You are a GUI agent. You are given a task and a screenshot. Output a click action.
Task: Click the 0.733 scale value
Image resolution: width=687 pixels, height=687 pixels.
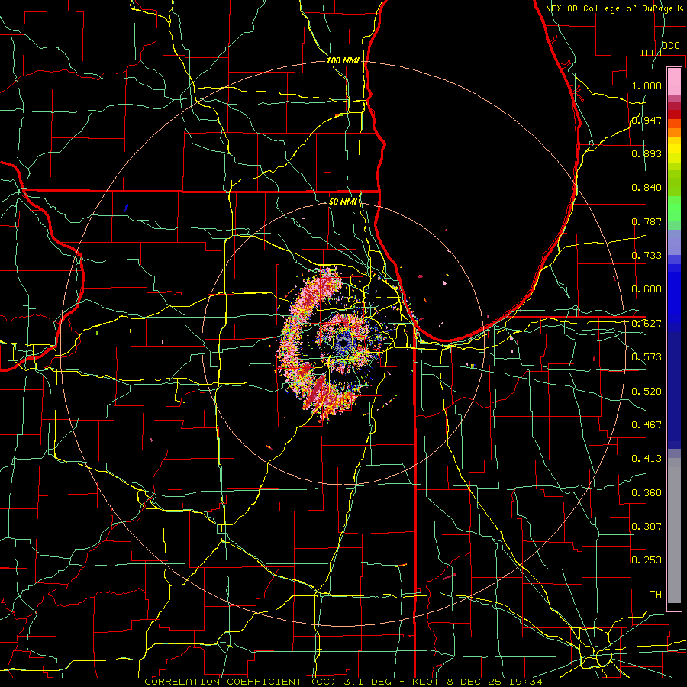tap(647, 256)
